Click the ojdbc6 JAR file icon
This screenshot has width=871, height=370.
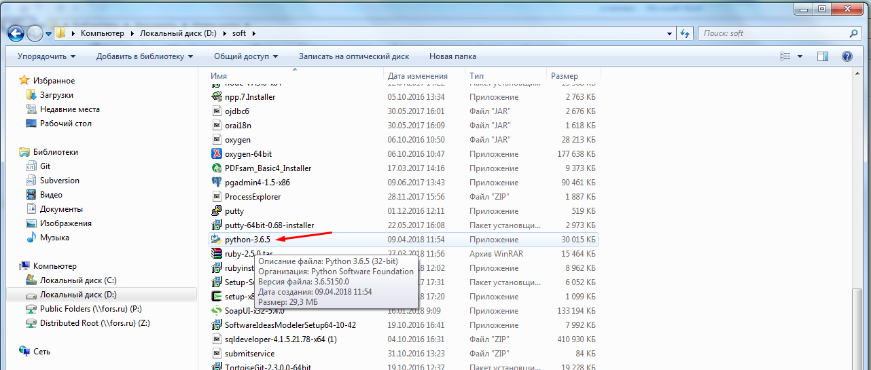click(217, 111)
